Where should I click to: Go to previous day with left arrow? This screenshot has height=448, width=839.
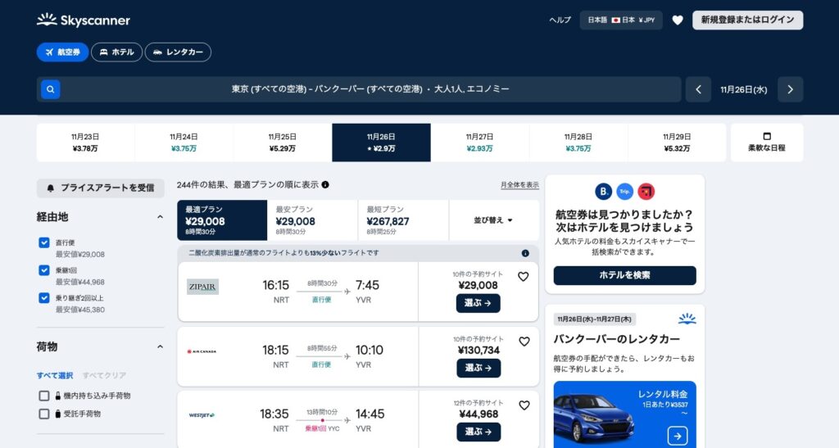coord(698,89)
